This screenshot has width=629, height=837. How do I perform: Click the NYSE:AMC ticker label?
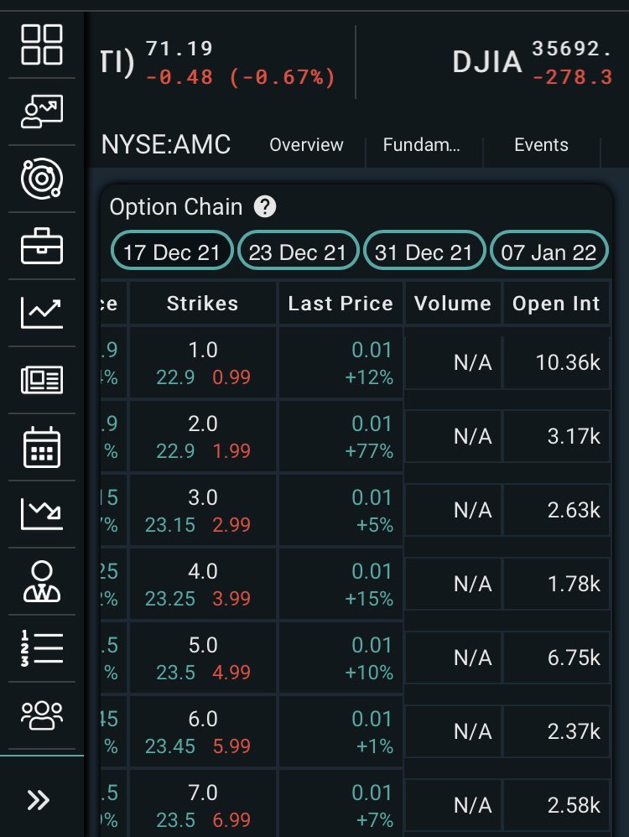[166, 144]
